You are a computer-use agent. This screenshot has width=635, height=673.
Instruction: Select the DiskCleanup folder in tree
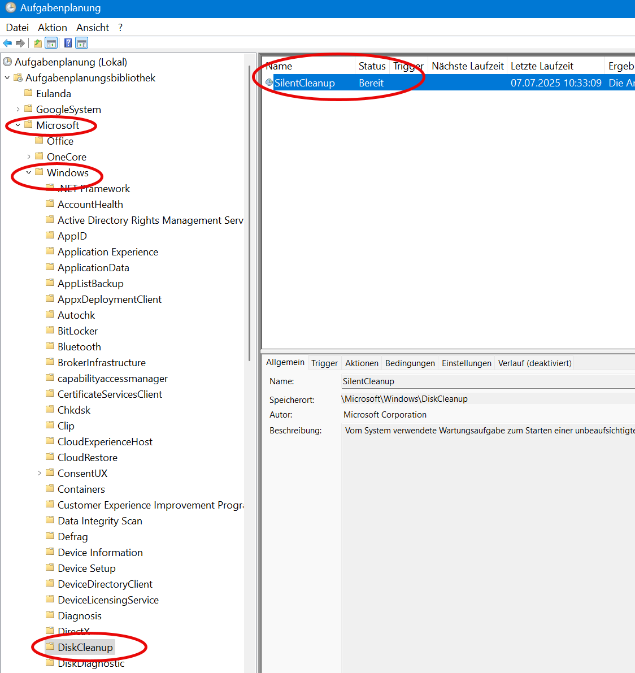(x=85, y=647)
